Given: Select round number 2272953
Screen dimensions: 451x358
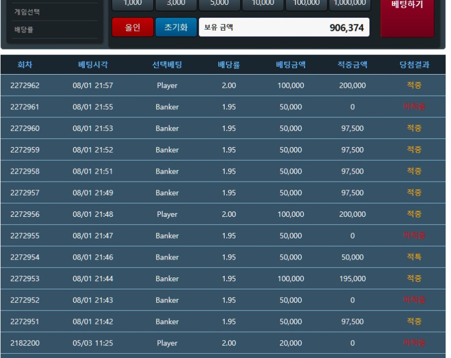Looking at the screenshot, I should (25, 279).
